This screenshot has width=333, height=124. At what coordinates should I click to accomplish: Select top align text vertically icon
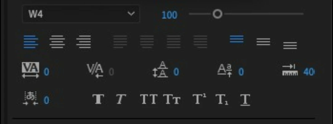[x=236, y=39]
